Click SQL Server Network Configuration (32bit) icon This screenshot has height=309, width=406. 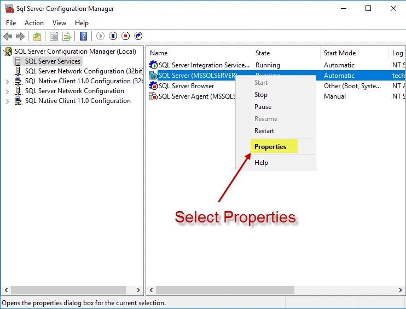(18, 71)
